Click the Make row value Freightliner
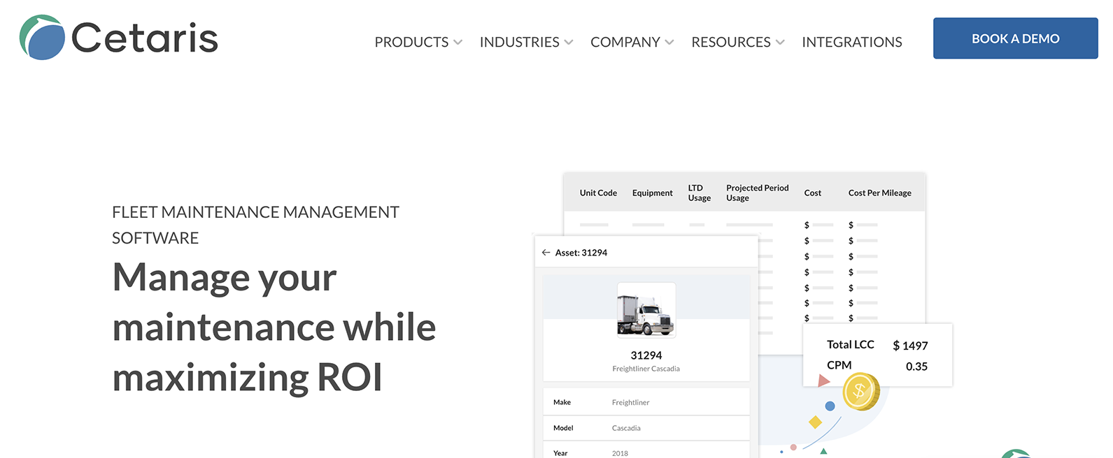 pos(631,402)
